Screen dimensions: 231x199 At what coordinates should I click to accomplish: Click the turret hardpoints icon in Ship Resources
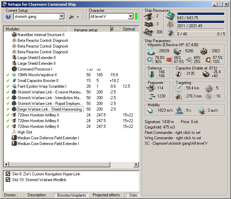point(148,16)
